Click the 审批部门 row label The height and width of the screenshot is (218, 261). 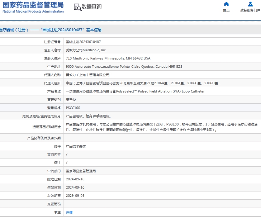point(54,171)
